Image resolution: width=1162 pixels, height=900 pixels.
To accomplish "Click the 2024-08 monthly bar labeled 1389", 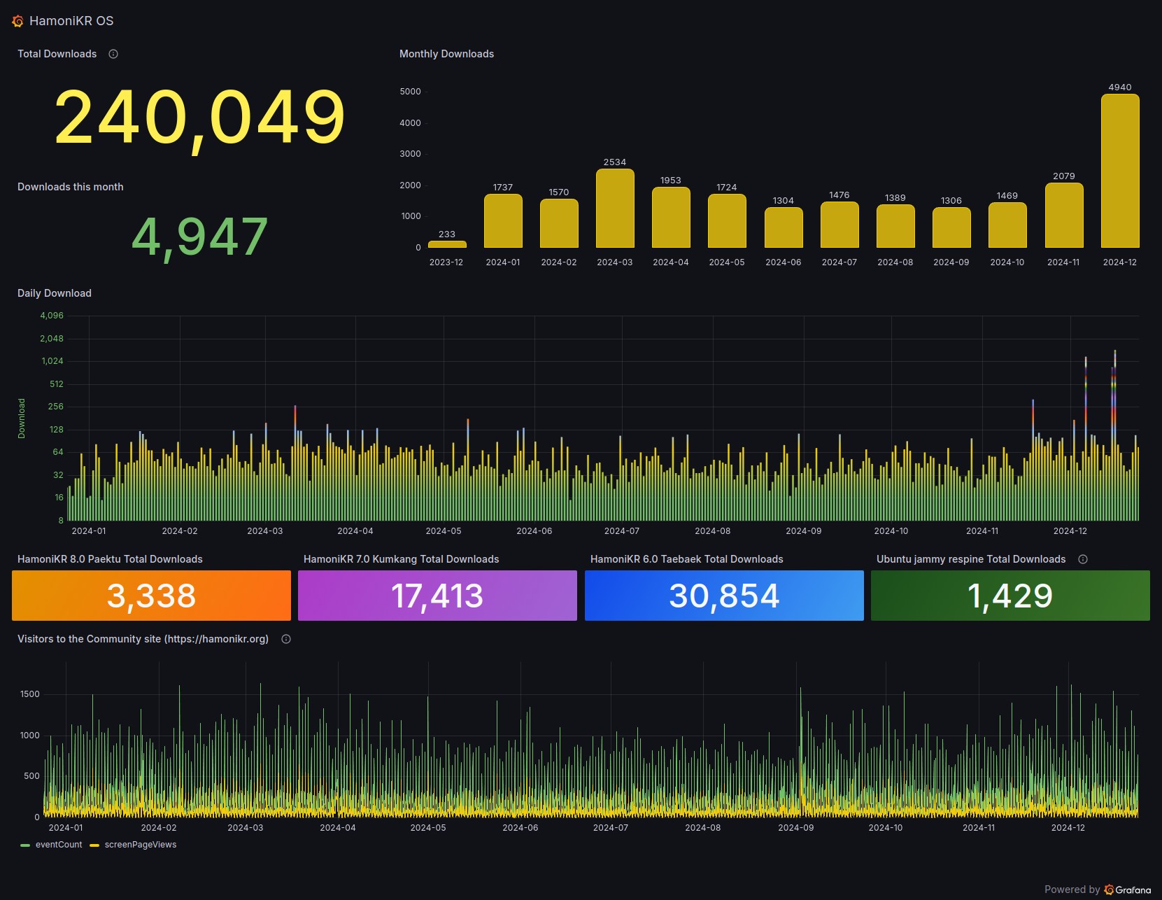I will coord(895,226).
